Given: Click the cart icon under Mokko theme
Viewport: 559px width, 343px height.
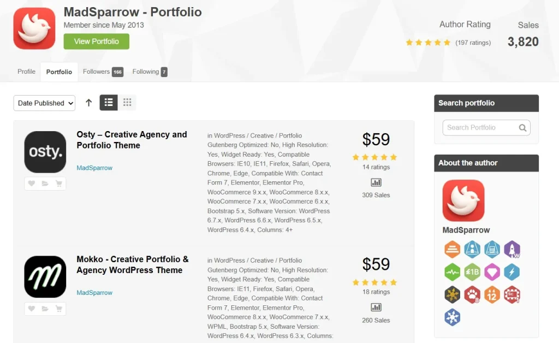Looking at the screenshot, I should 58,309.
